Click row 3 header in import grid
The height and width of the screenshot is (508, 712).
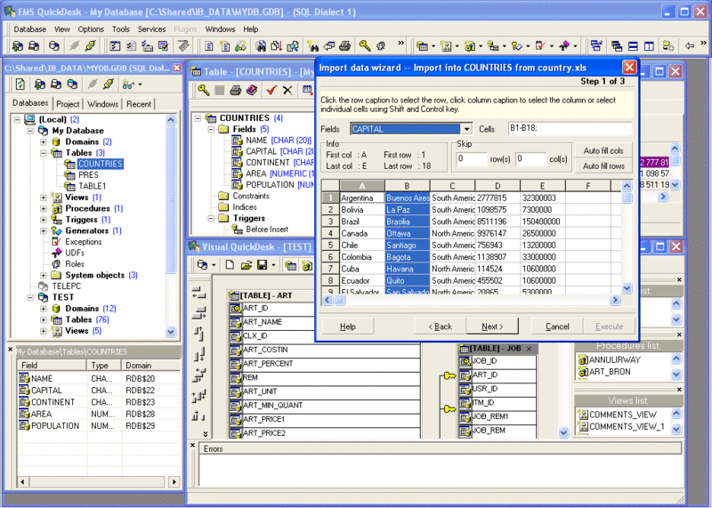tap(330, 222)
